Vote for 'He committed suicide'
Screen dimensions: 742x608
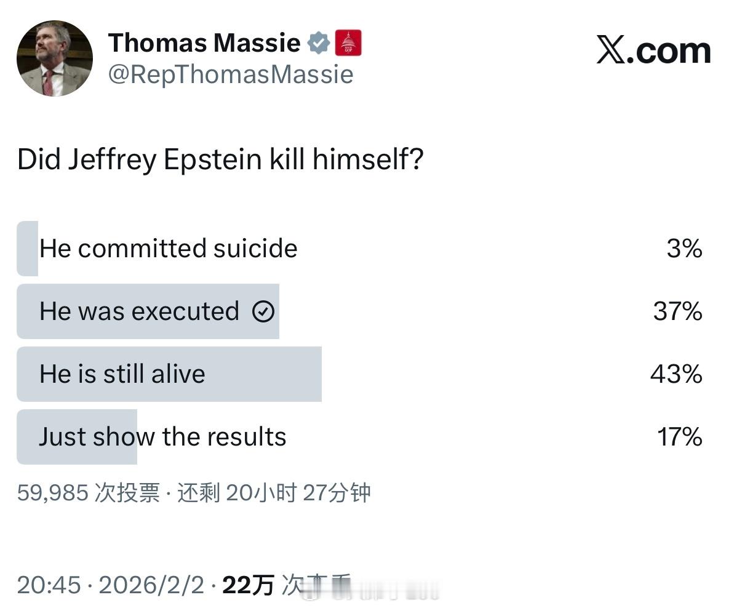point(169,249)
